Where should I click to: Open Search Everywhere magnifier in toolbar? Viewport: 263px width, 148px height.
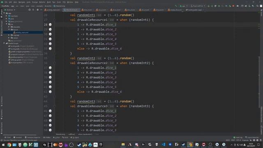click(258, 6)
